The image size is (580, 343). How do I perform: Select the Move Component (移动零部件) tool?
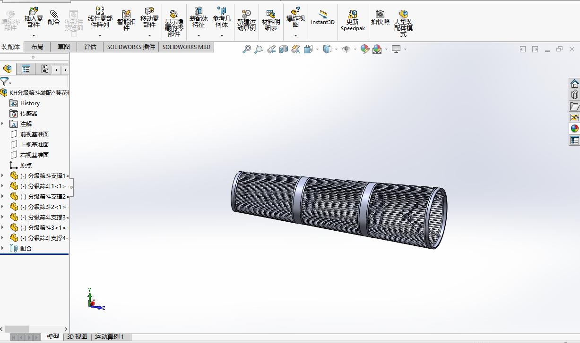(149, 18)
